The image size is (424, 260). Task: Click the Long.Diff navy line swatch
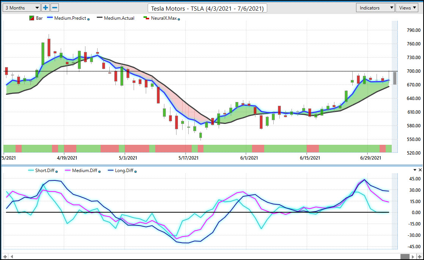point(110,170)
